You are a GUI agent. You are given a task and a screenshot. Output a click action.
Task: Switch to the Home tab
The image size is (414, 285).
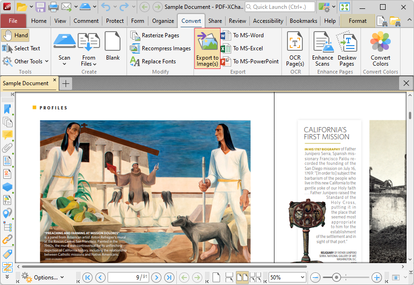[39, 21]
